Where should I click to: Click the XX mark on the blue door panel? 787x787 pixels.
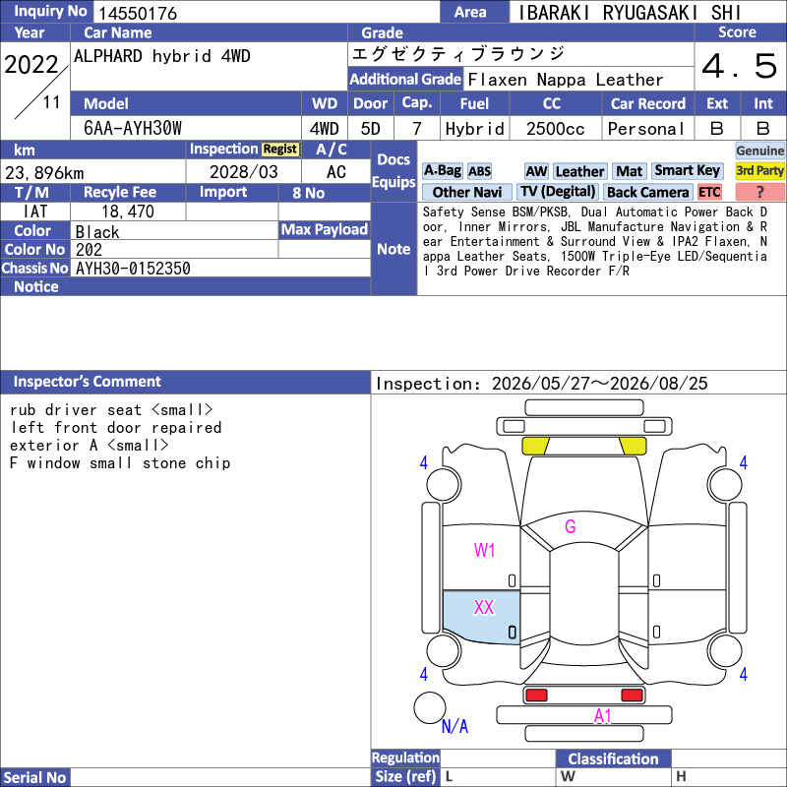pos(484,607)
